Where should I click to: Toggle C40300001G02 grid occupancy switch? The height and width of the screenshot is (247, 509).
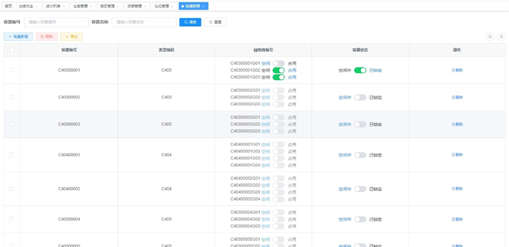(x=278, y=70)
